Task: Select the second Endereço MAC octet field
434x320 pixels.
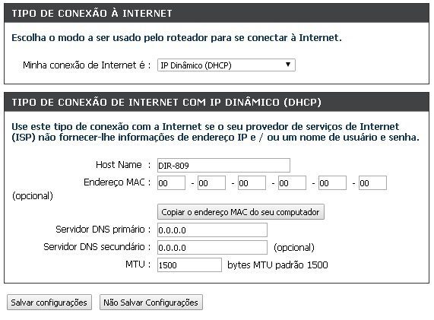Action: (x=211, y=183)
